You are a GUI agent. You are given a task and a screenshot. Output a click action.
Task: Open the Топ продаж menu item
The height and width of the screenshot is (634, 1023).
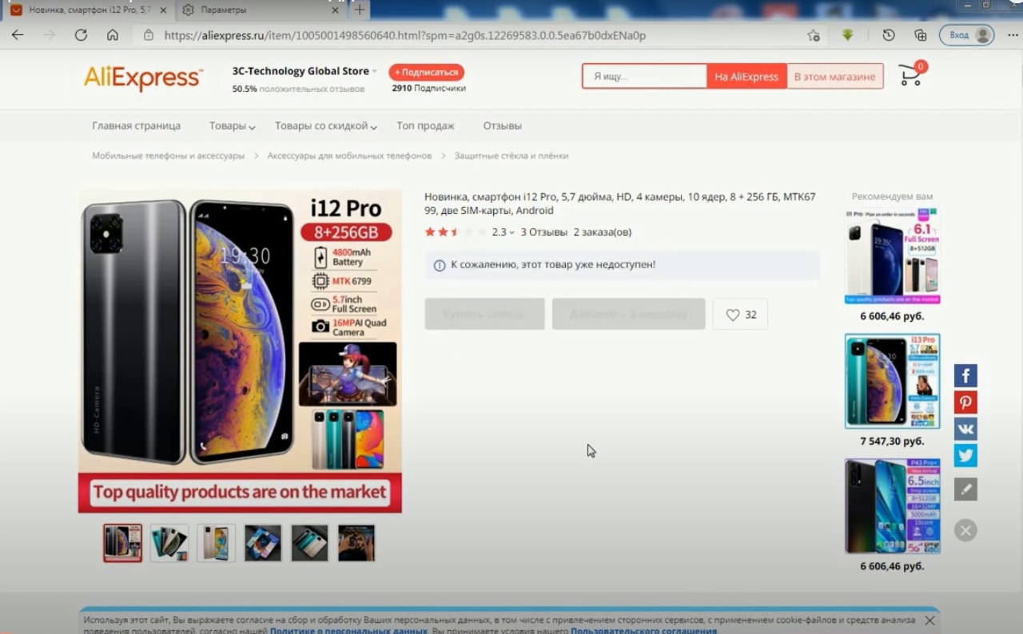click(x=425, y=126)
